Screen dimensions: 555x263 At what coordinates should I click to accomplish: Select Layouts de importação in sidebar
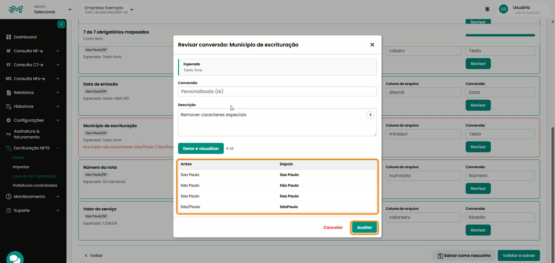coord(34,176)
